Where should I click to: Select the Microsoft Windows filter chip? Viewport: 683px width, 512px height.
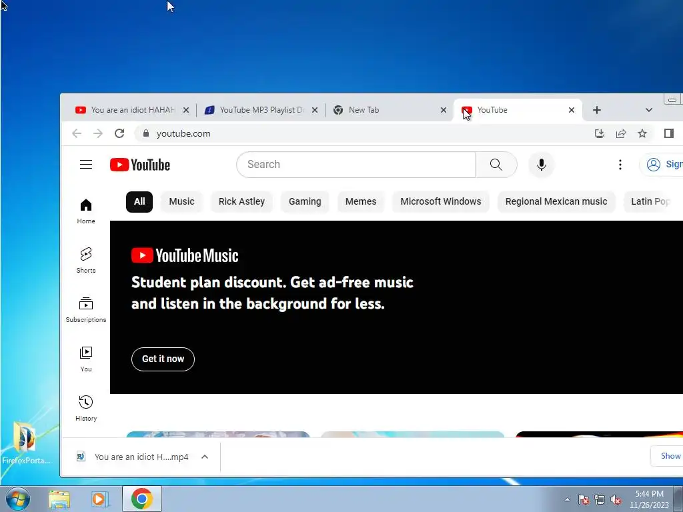point(441,201)
